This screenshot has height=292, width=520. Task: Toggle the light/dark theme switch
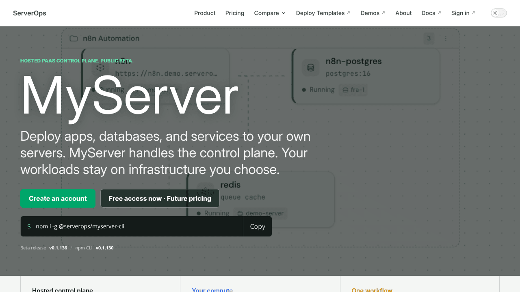coord(498,13)
